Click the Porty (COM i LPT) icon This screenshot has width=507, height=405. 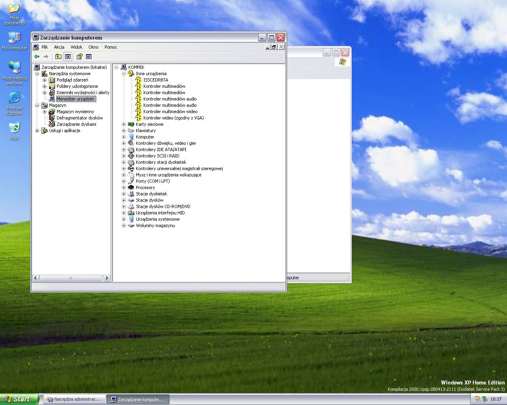point(131,181)
